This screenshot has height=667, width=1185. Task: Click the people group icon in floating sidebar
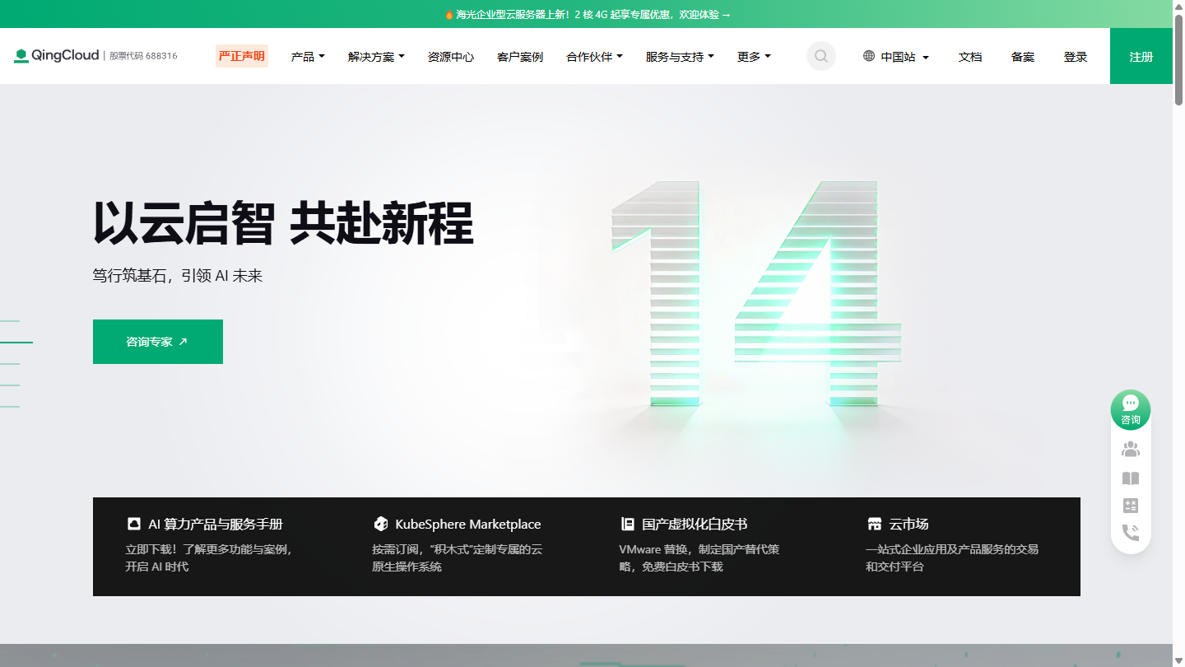tap(1131, 450)
